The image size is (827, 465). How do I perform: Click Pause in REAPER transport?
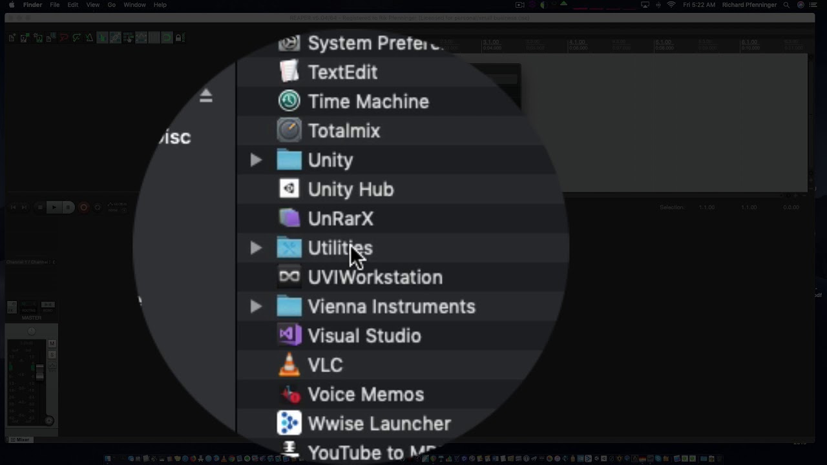pos(68,207)
